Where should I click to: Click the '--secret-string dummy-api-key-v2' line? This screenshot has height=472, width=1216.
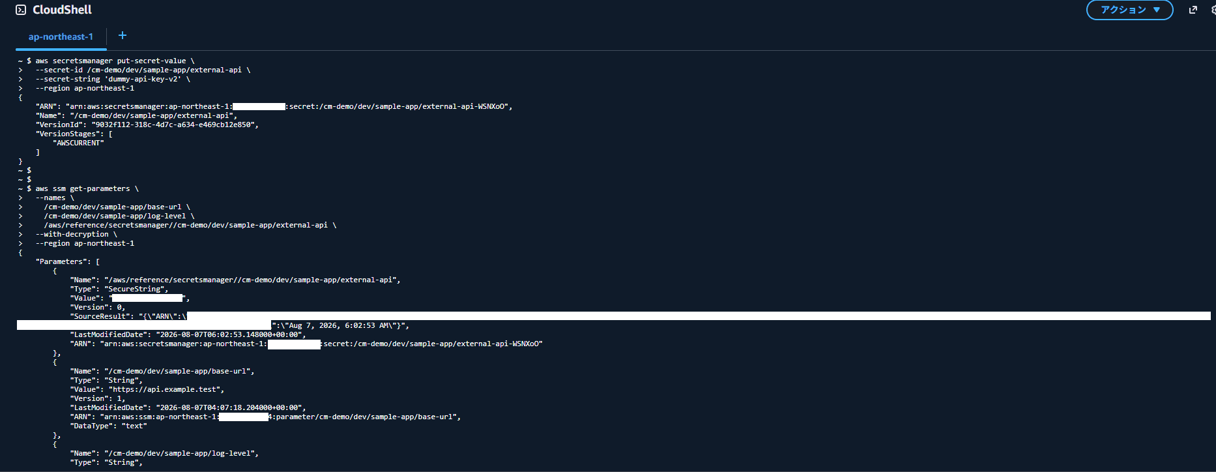coord(113,79)
